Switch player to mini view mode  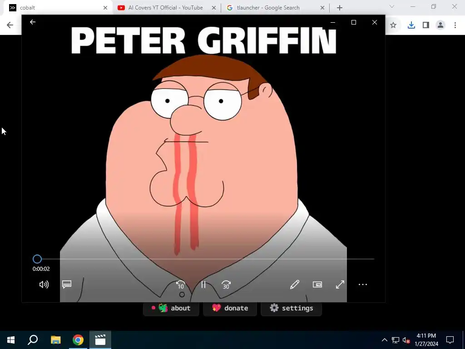click(317, 284)
